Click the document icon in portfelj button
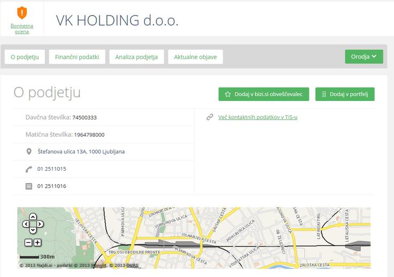The height and width of the screenshot is (277, 394). point(324,94)
